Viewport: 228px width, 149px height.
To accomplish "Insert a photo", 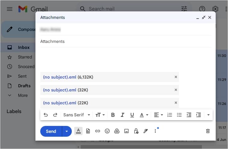I will [126, 131].
